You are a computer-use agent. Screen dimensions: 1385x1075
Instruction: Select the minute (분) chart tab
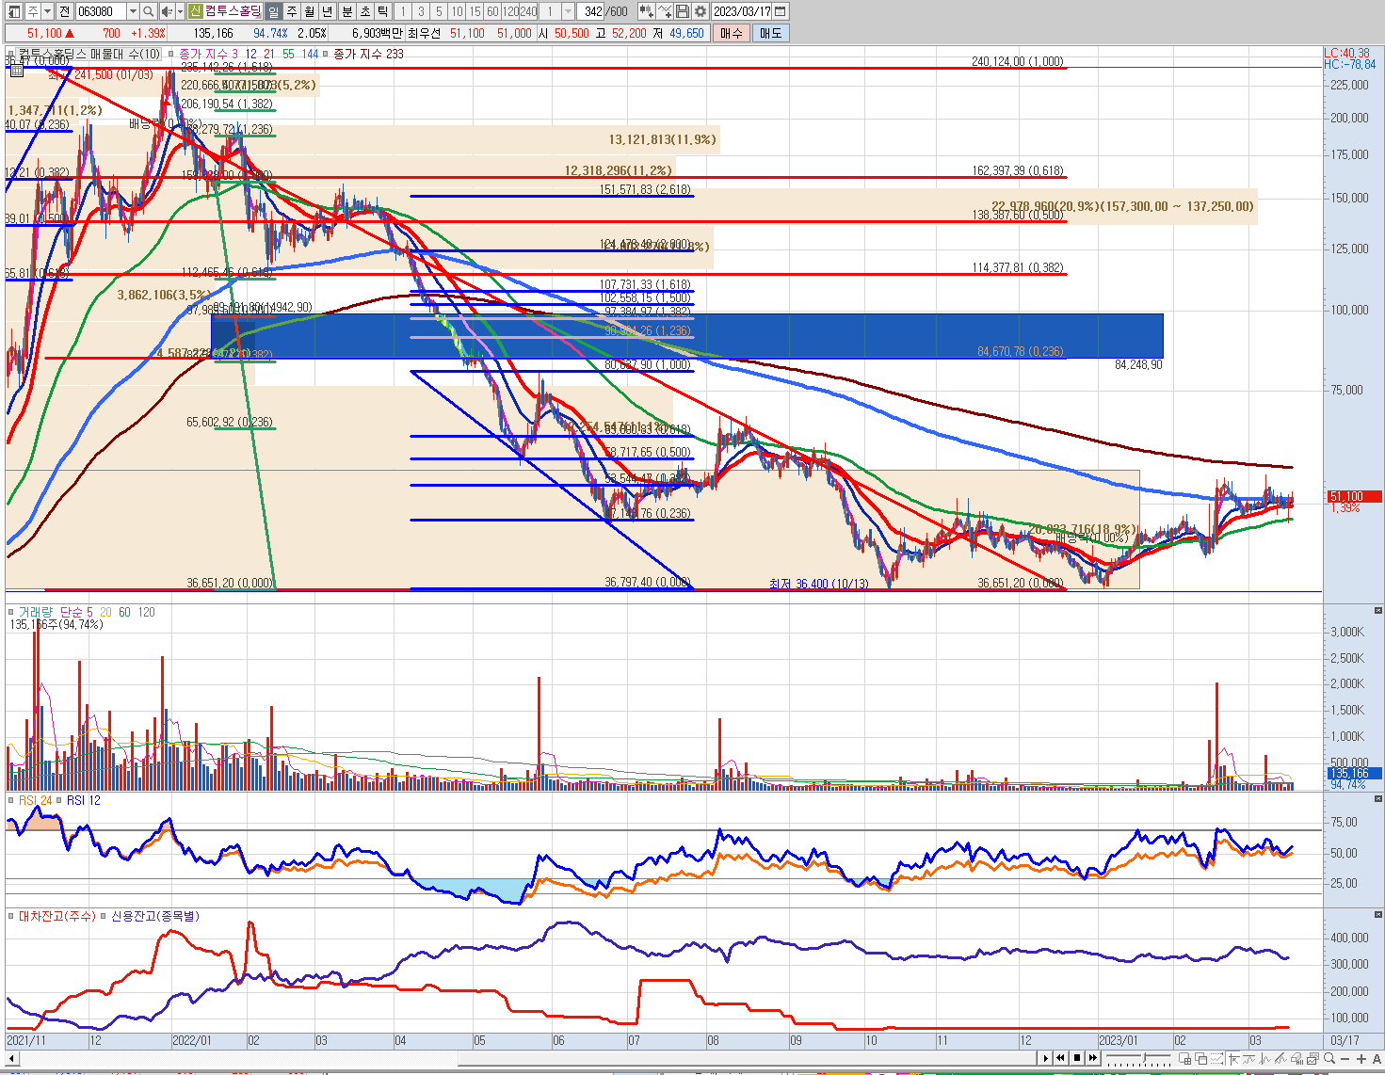click(346, 11)
